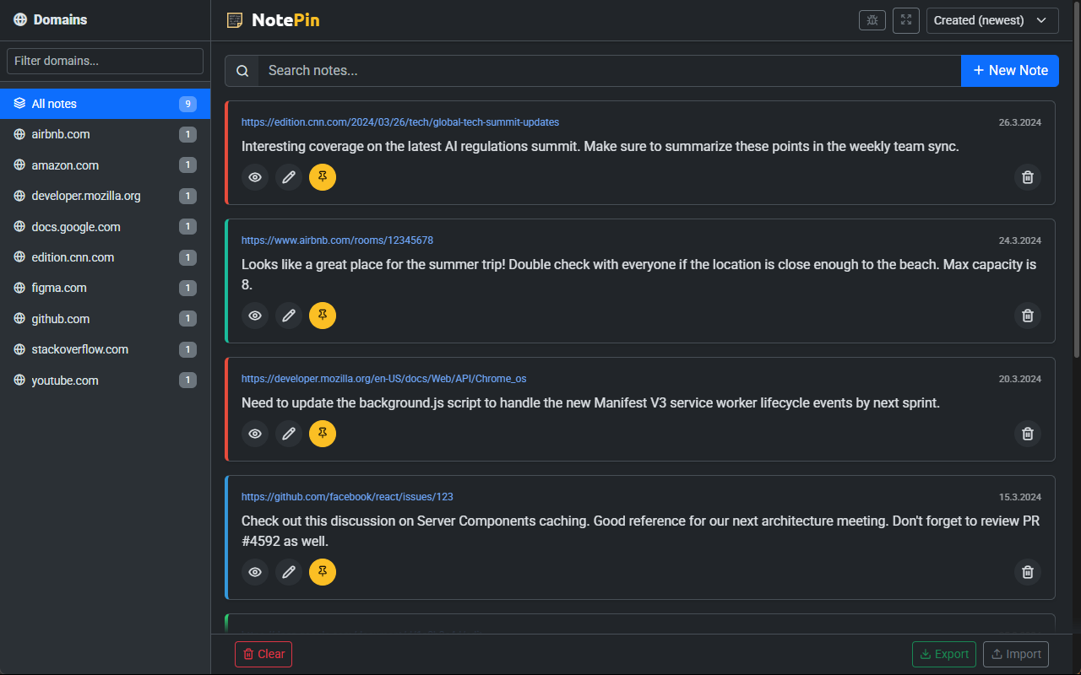Click the Domains globe icon in sidebar
The image size is (1081, 675).
(x=20, y=19)
